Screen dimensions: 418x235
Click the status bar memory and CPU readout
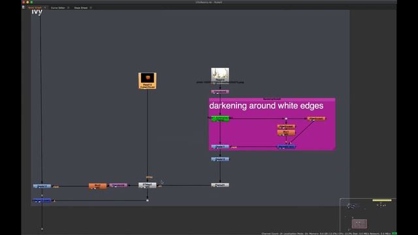pos(326,234)
